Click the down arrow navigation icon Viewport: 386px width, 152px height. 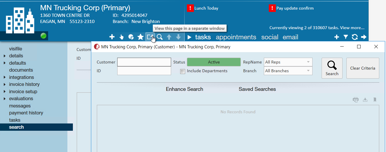pos(178,37)
